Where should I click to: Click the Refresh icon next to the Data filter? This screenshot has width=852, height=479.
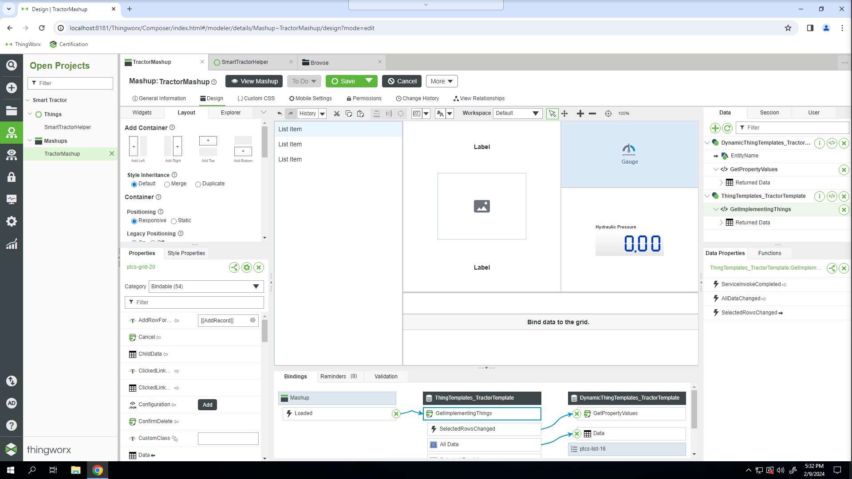coord(727,128)
